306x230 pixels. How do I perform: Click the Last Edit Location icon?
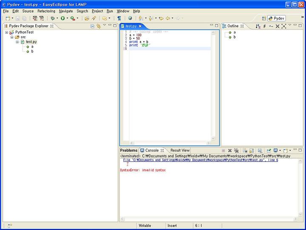click(161, 18)
